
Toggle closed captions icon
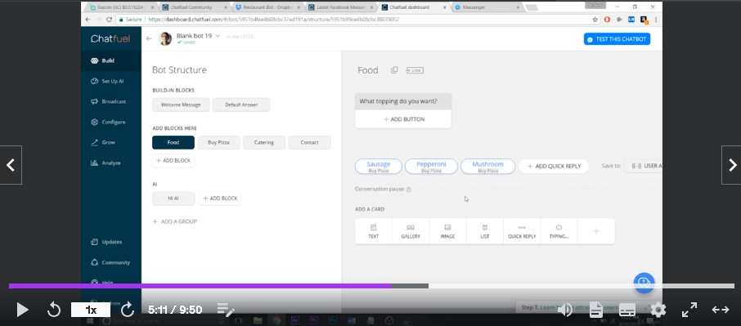coord(627,310)
